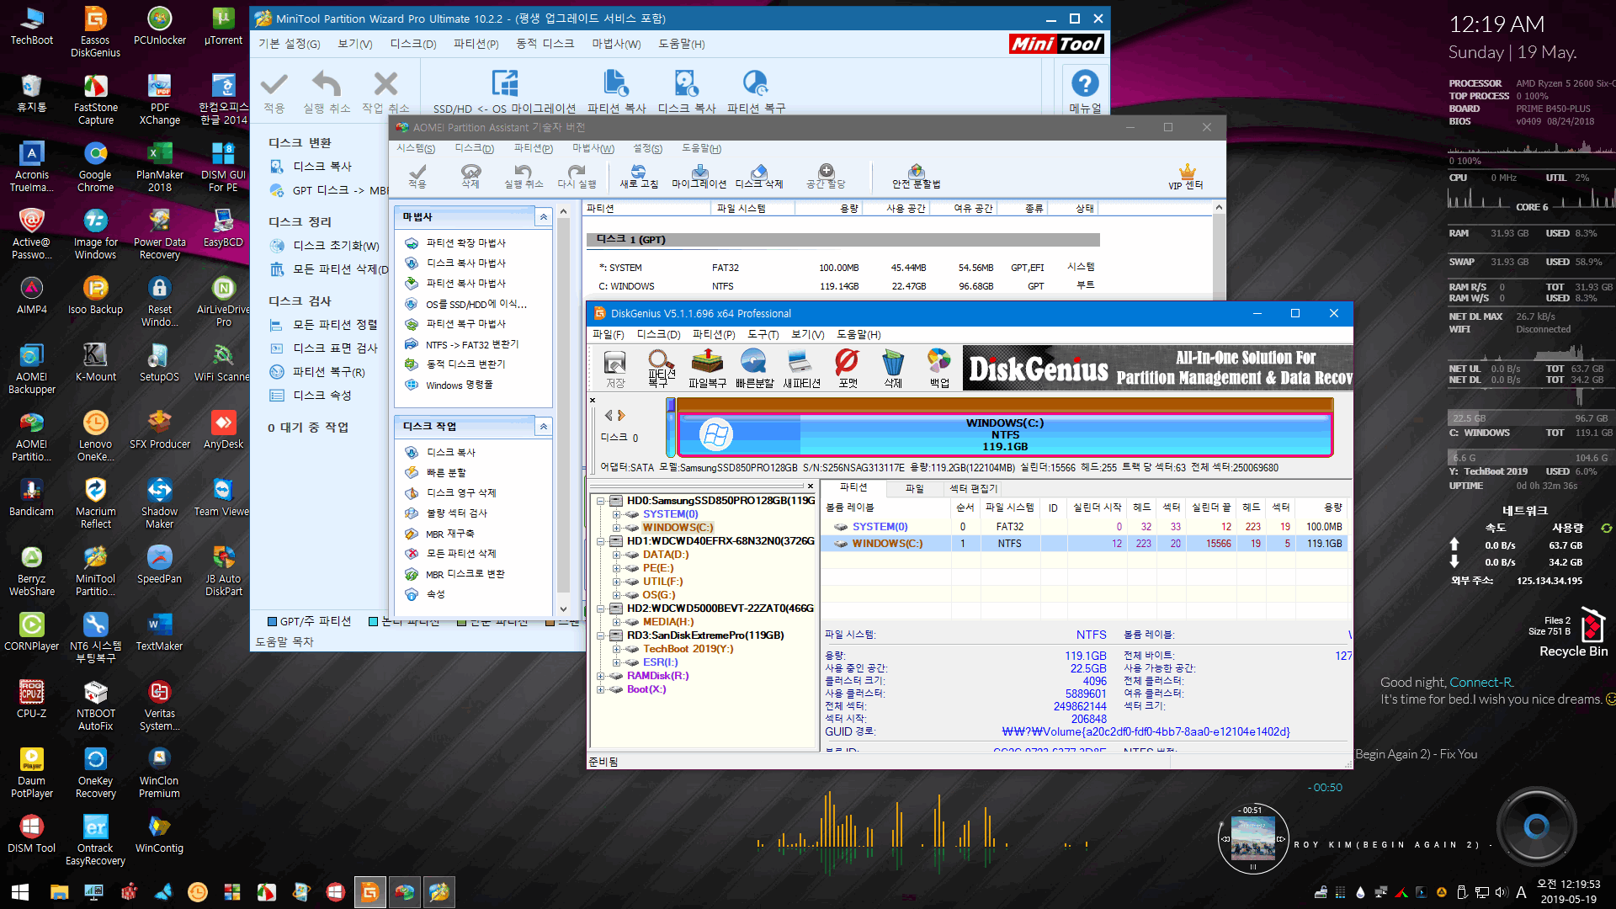
Task: Click AOMEI 불량 섹터 검사 option
Action: click(456, 513)
